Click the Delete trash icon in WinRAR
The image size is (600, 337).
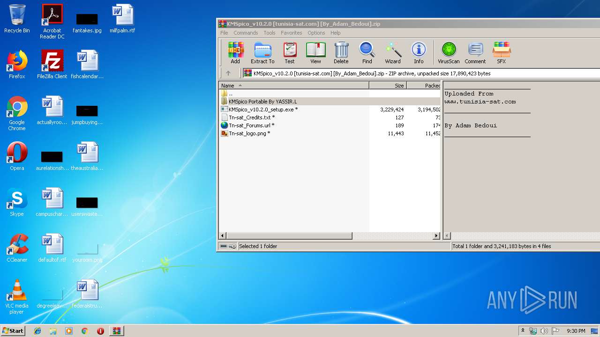(x=341, y=53)
